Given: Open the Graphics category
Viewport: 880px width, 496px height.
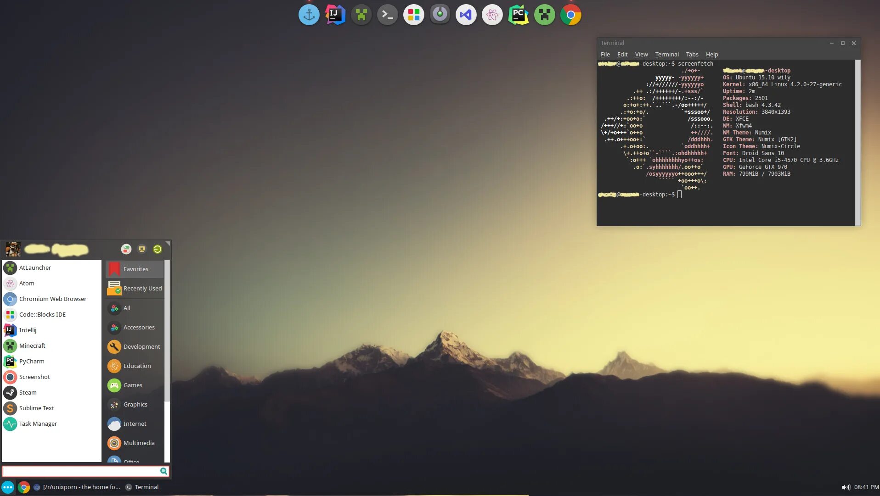Looking at the screenshot, I should 135,405.
